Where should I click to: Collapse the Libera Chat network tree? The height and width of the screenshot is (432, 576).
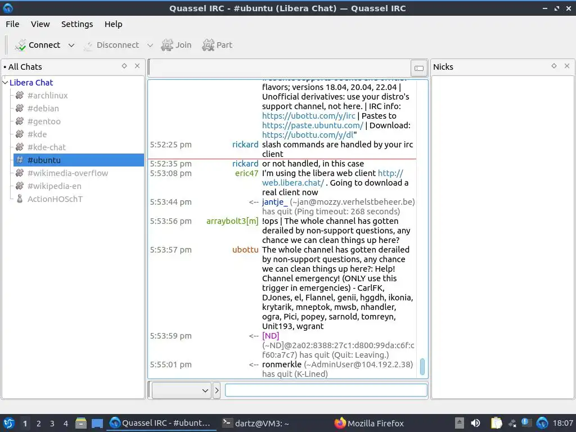5,83
